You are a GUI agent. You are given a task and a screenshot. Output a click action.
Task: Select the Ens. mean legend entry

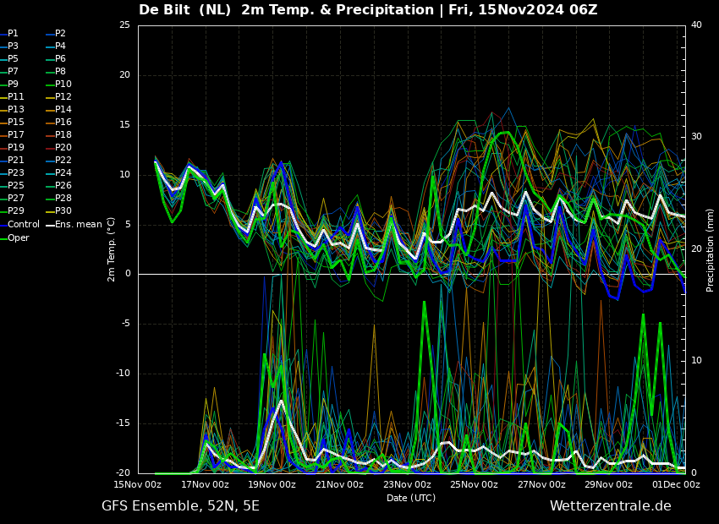click(x=78, y=225)
